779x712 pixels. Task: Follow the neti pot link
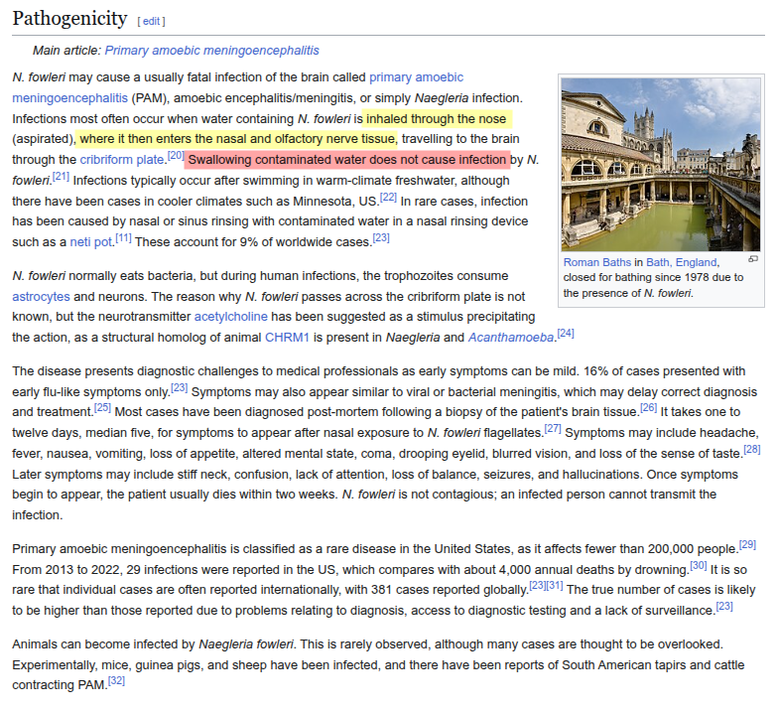click(x=91, y=242)
